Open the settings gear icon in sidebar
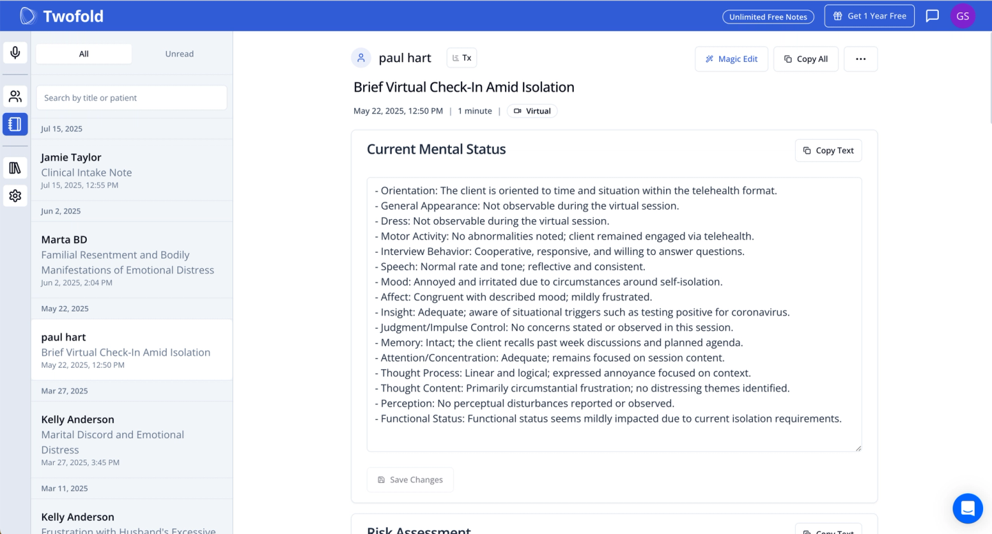Image resolution: width=992 pixels, height=534 pixels. pos(15,196)
